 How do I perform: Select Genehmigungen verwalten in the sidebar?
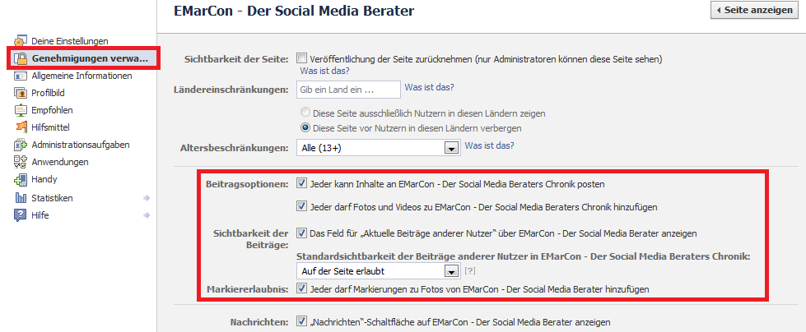pyautogui.click(x=90, y=58)
